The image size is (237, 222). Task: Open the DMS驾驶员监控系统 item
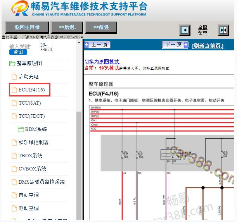tap(42, 182)
